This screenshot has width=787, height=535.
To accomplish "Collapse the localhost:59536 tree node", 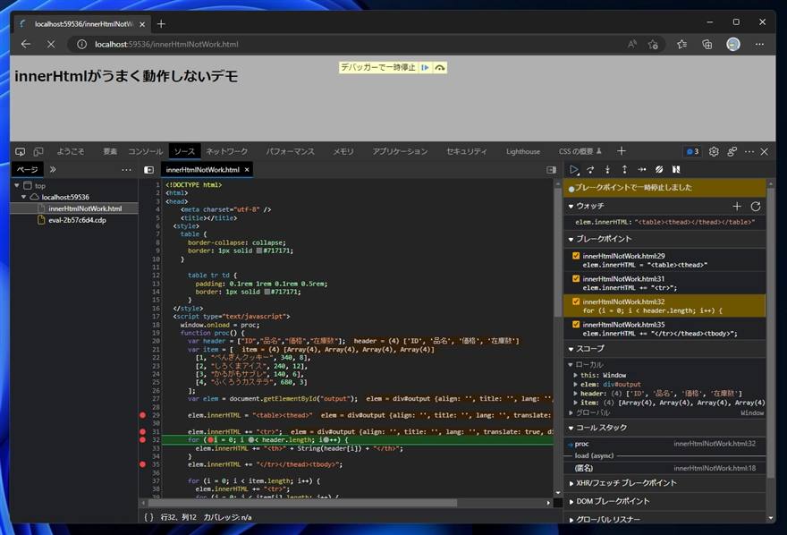I will coord(23,197).
